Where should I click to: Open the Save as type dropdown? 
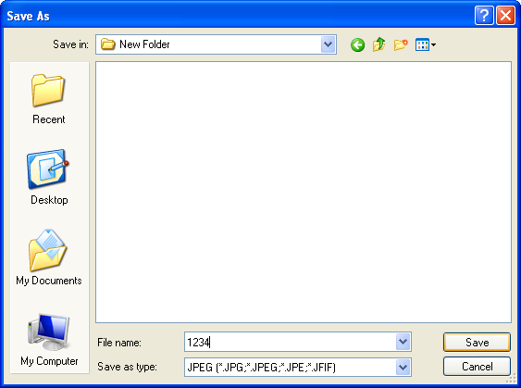(403, 367)
